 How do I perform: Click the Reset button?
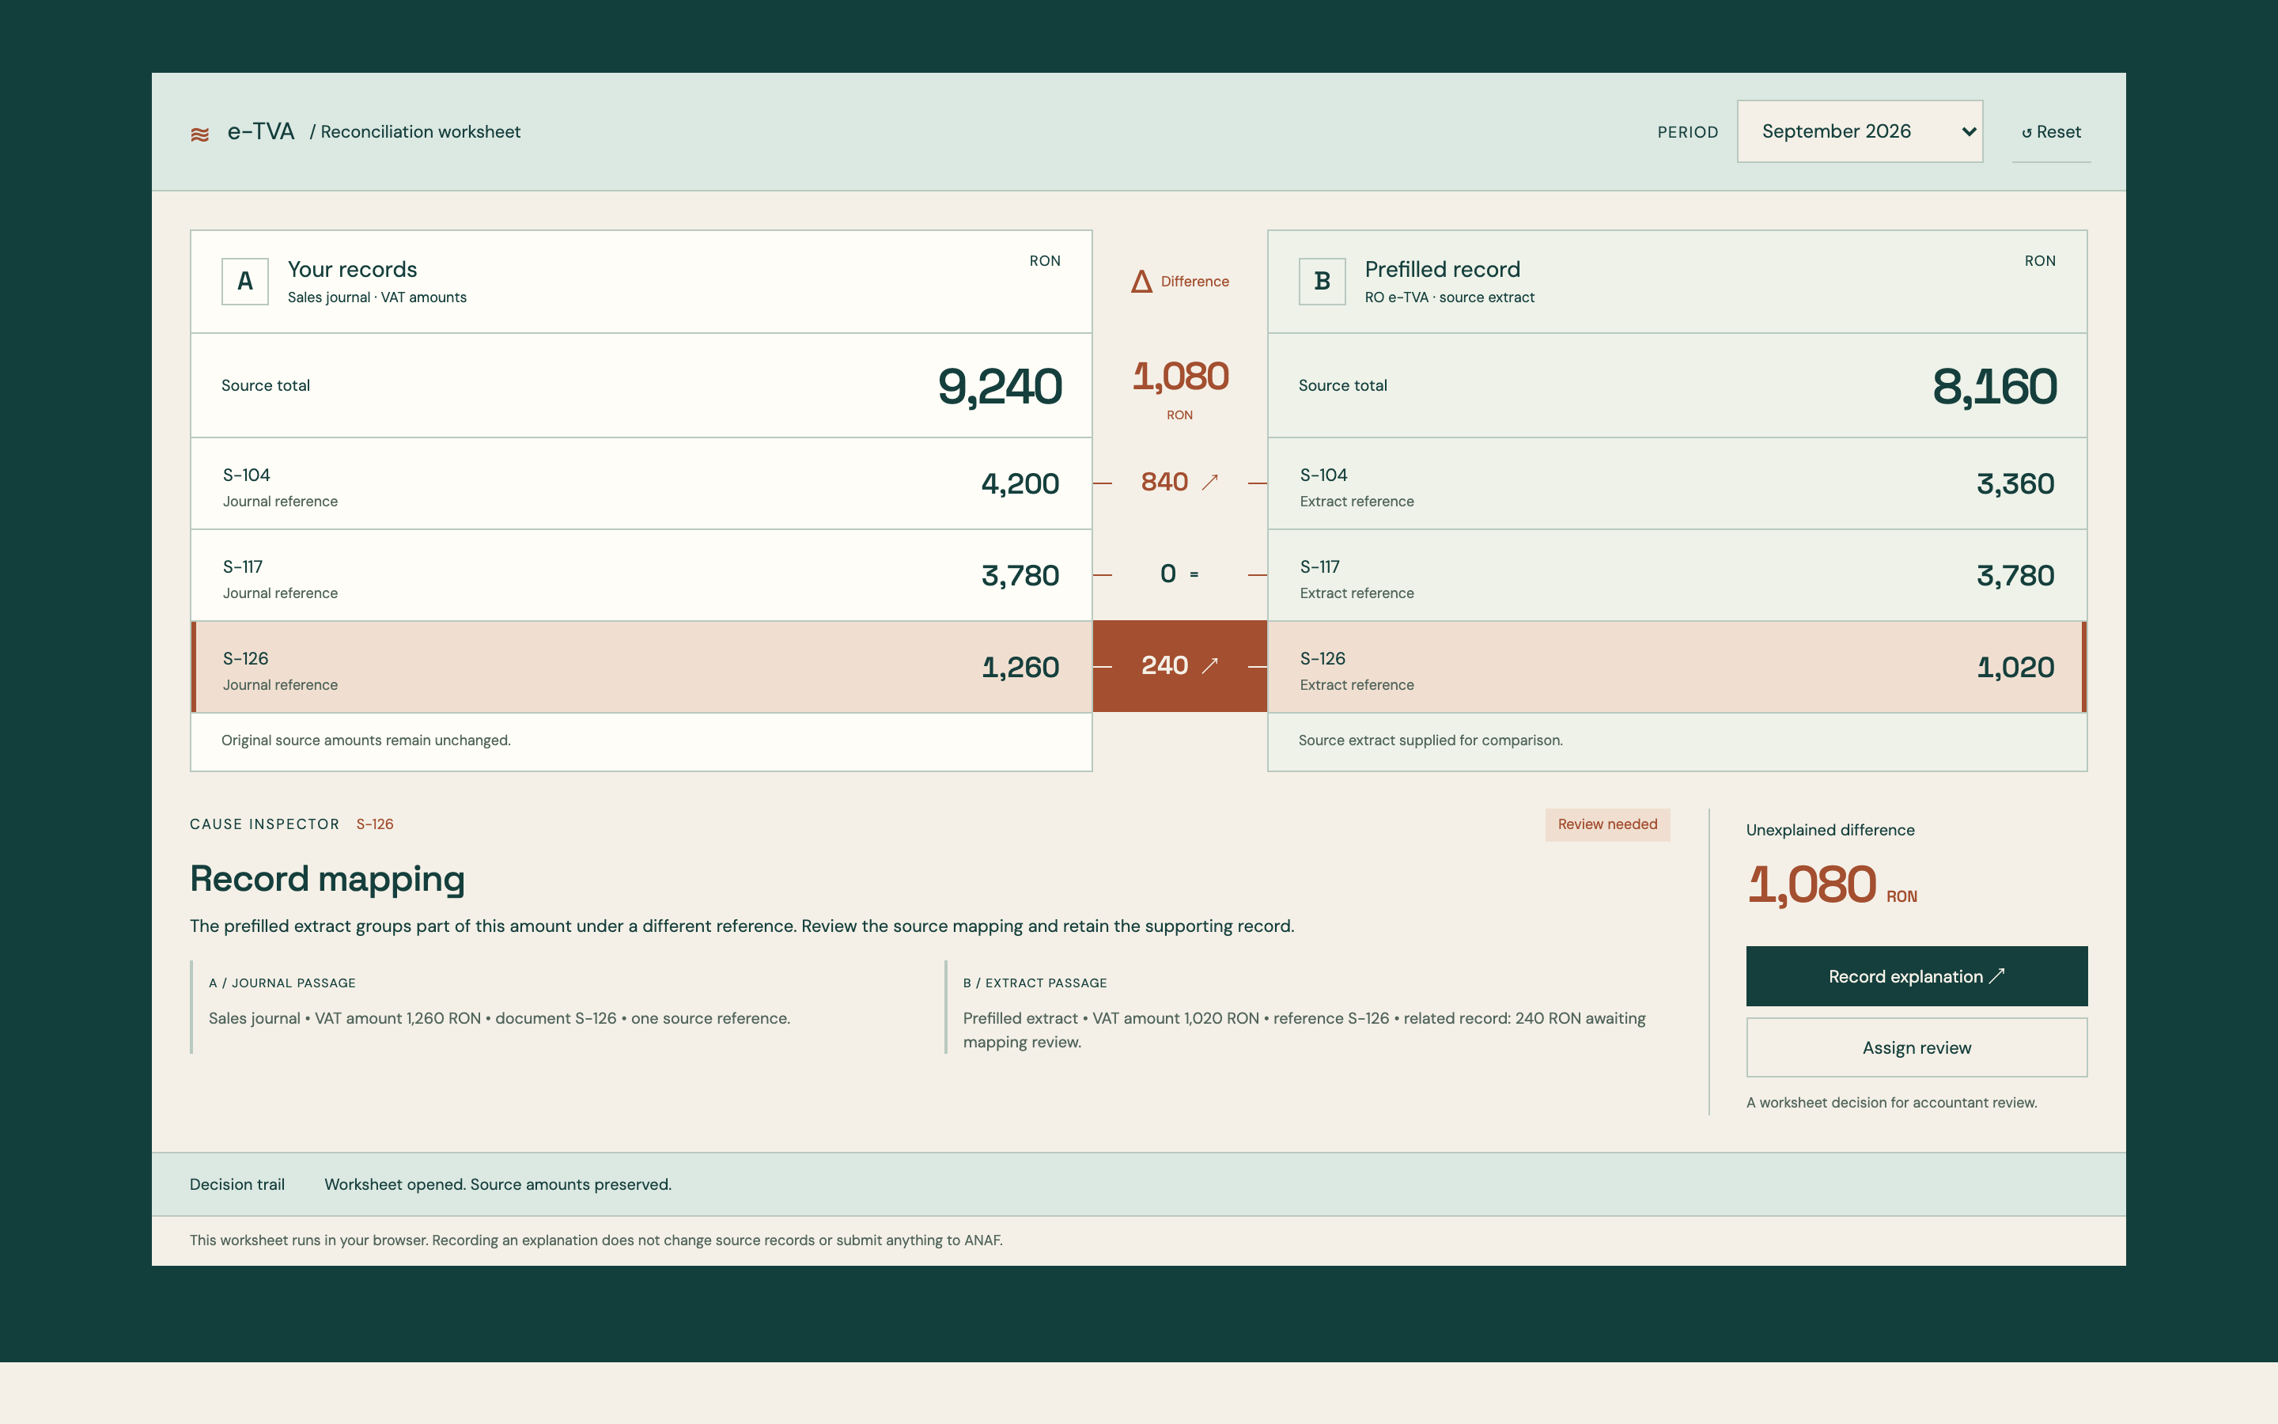(x=2051, y=132)
